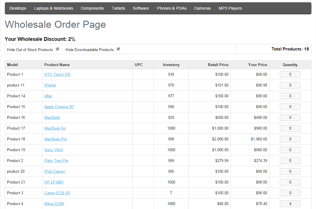Select the Nikon D300 quantity field

click(x=290, y=204)
